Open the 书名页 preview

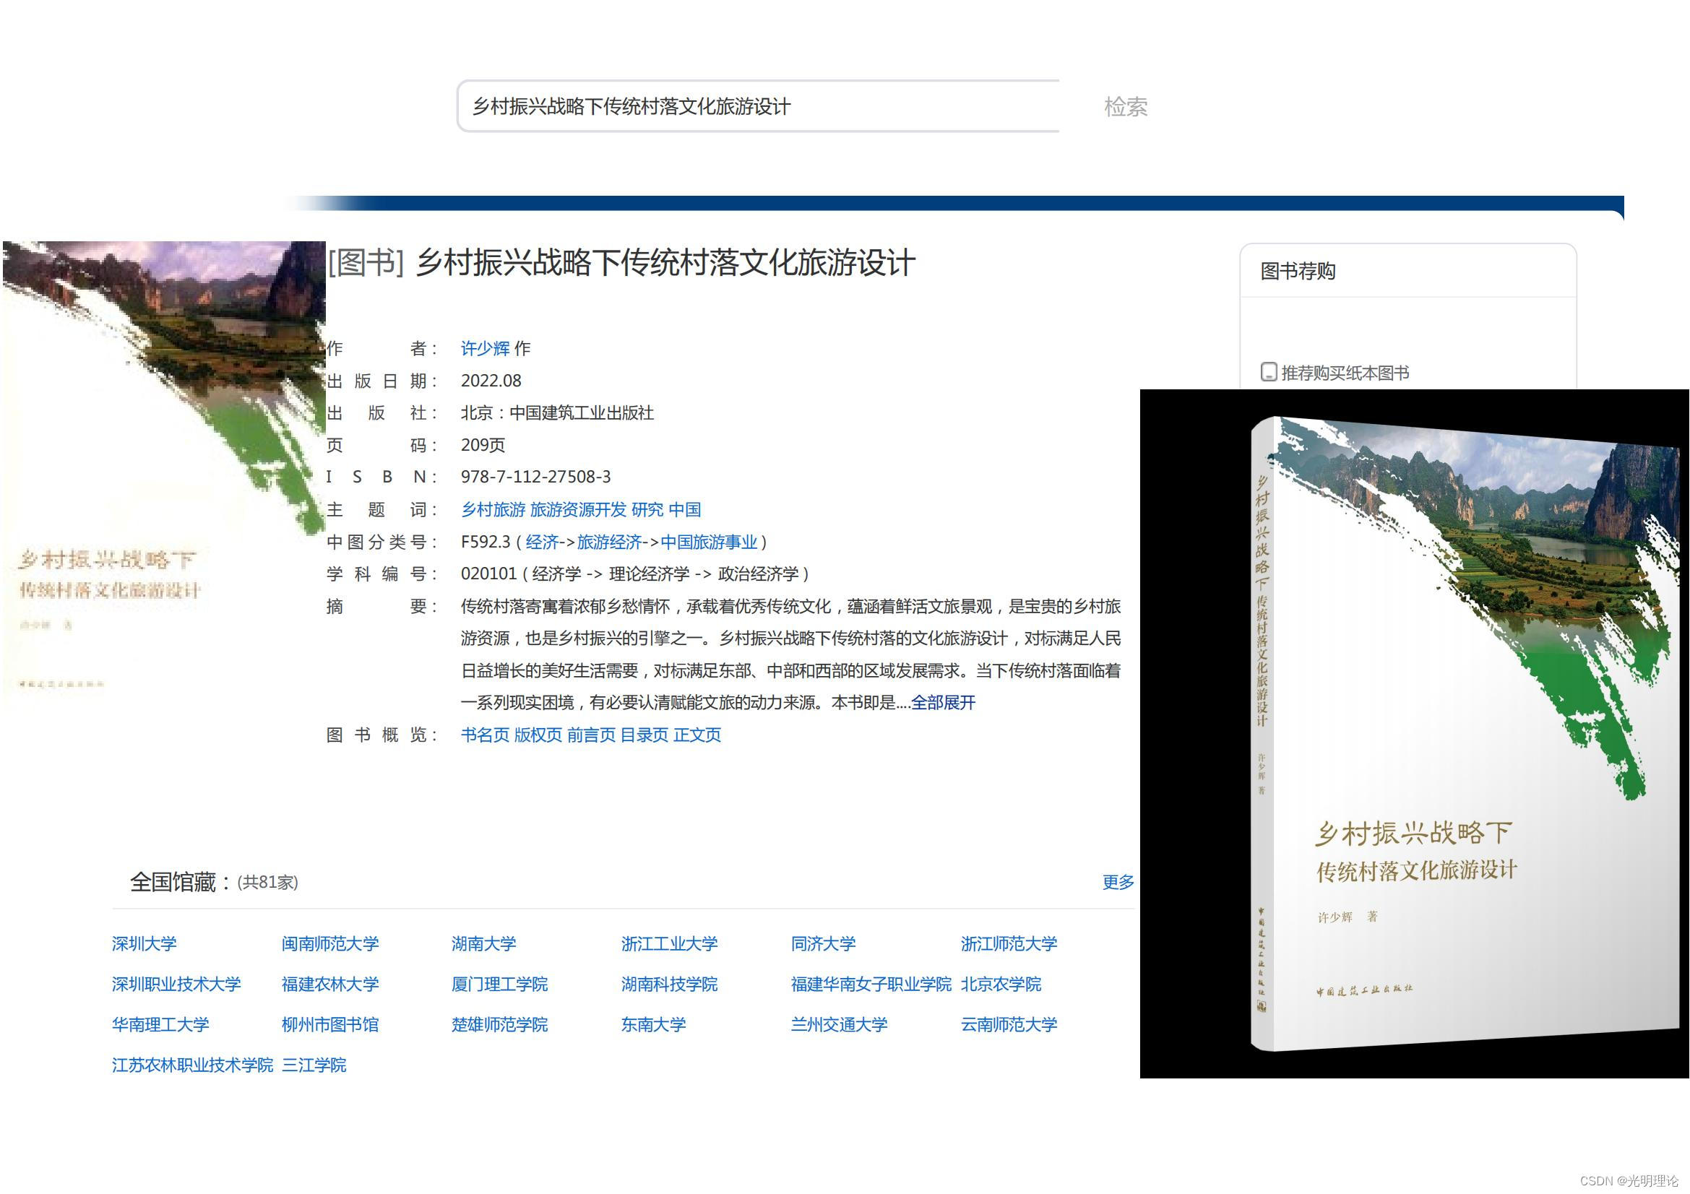pos(485,734)
